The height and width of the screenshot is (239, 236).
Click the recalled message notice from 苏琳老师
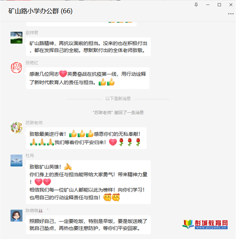tap(118, 112)
